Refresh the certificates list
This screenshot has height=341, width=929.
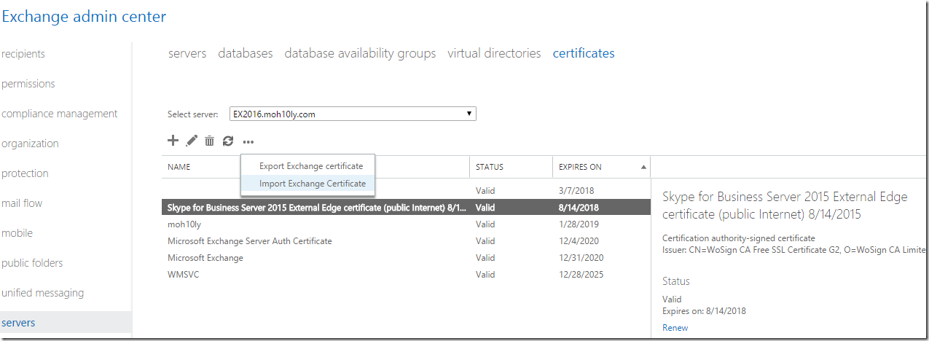(x=228, y=141)
